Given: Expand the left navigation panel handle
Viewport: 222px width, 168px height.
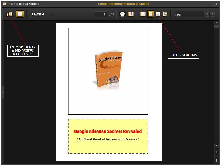Looking at the screenshot, I should coord(3,92).
